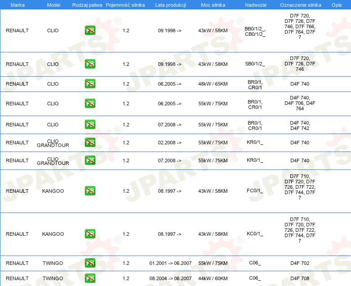
Task: Click the Rodzaj paliwa column header
Action: (88, 5)
